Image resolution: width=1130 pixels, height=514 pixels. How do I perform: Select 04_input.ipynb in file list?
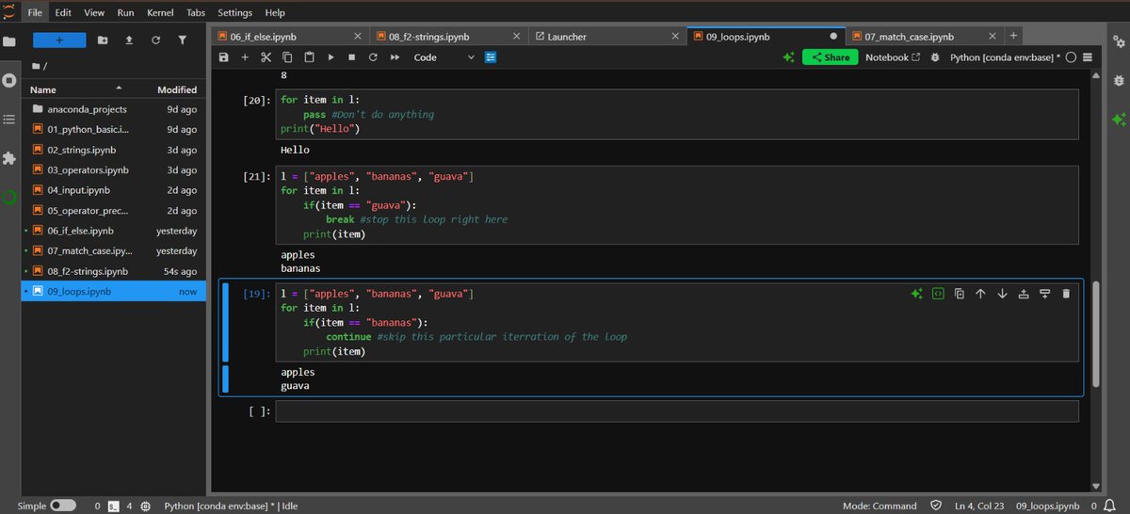pos(113,190)
